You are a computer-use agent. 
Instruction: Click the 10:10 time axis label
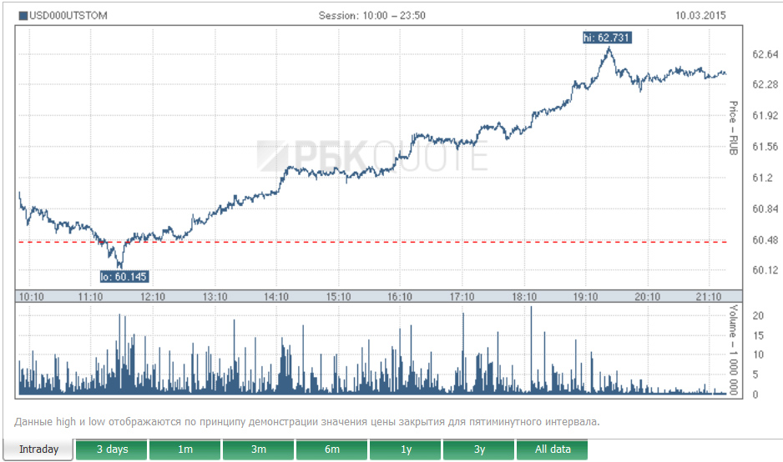[31, 296]
